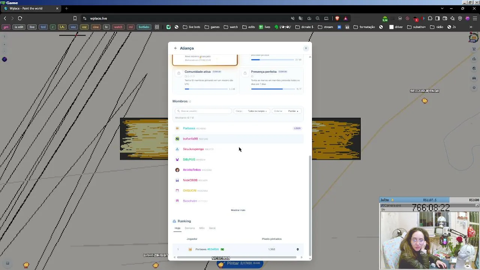The image size is (480, 270).
Task: Open OHSUCRI member entry
Action: (238, 190)
